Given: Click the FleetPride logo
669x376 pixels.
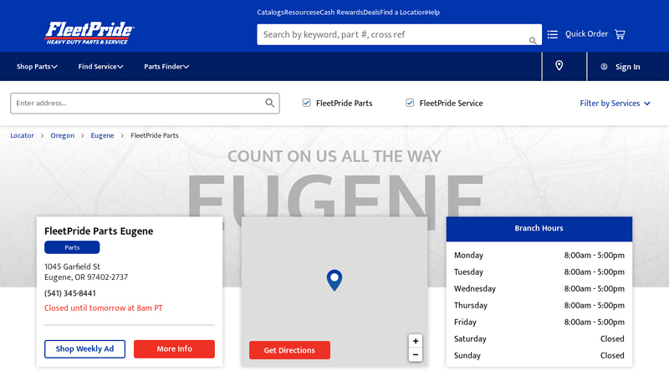Looking at the screenshot, I should point(89,33).
